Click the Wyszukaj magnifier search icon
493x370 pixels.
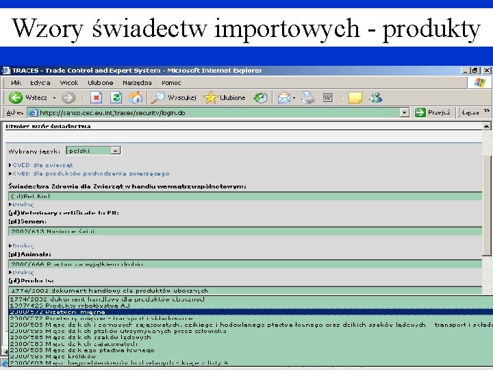pyautogui.click(x=157, y=98)
